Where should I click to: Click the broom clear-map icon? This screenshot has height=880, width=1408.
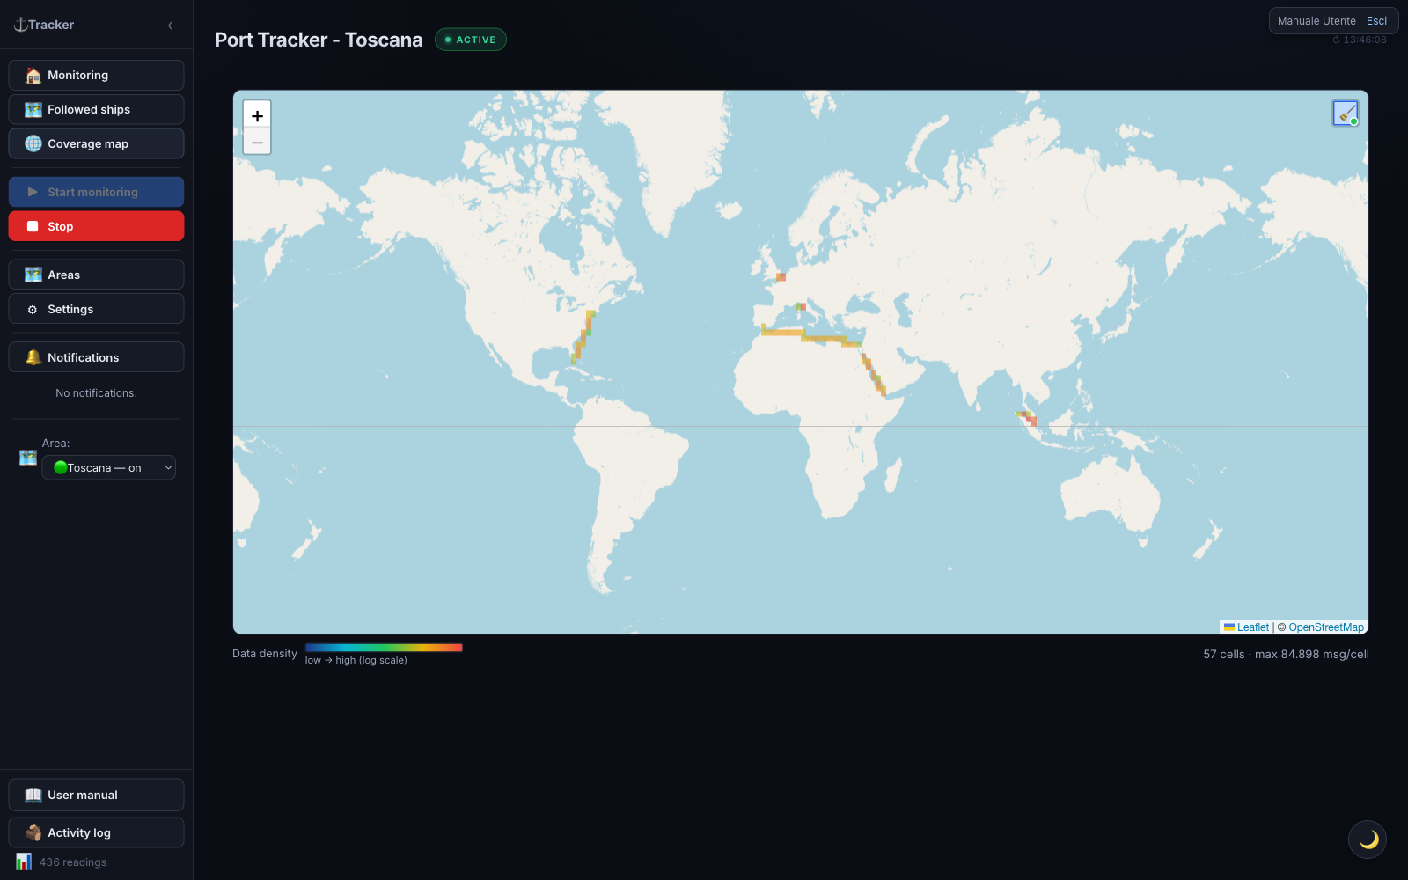[1346, 113]
